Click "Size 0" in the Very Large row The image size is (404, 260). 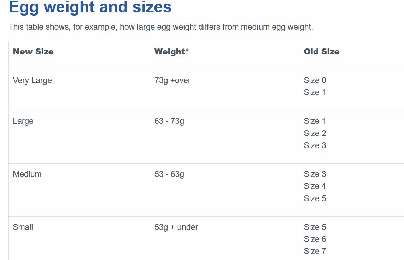pyautogui.click(x=315, y=81)
